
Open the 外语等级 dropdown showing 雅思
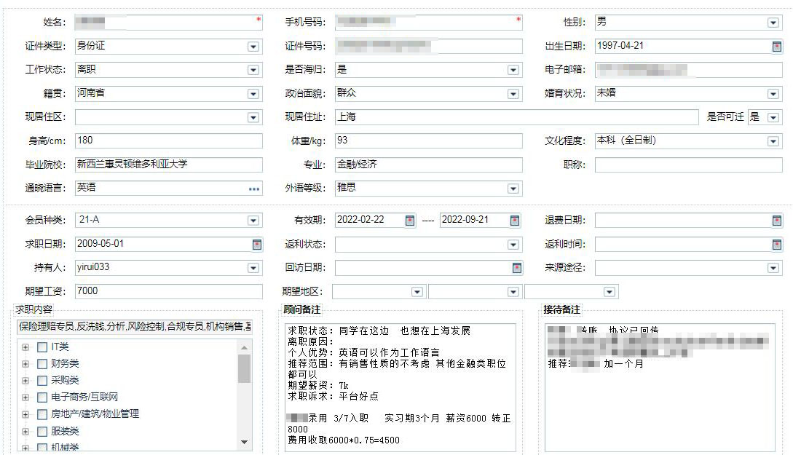click(513, 189)
